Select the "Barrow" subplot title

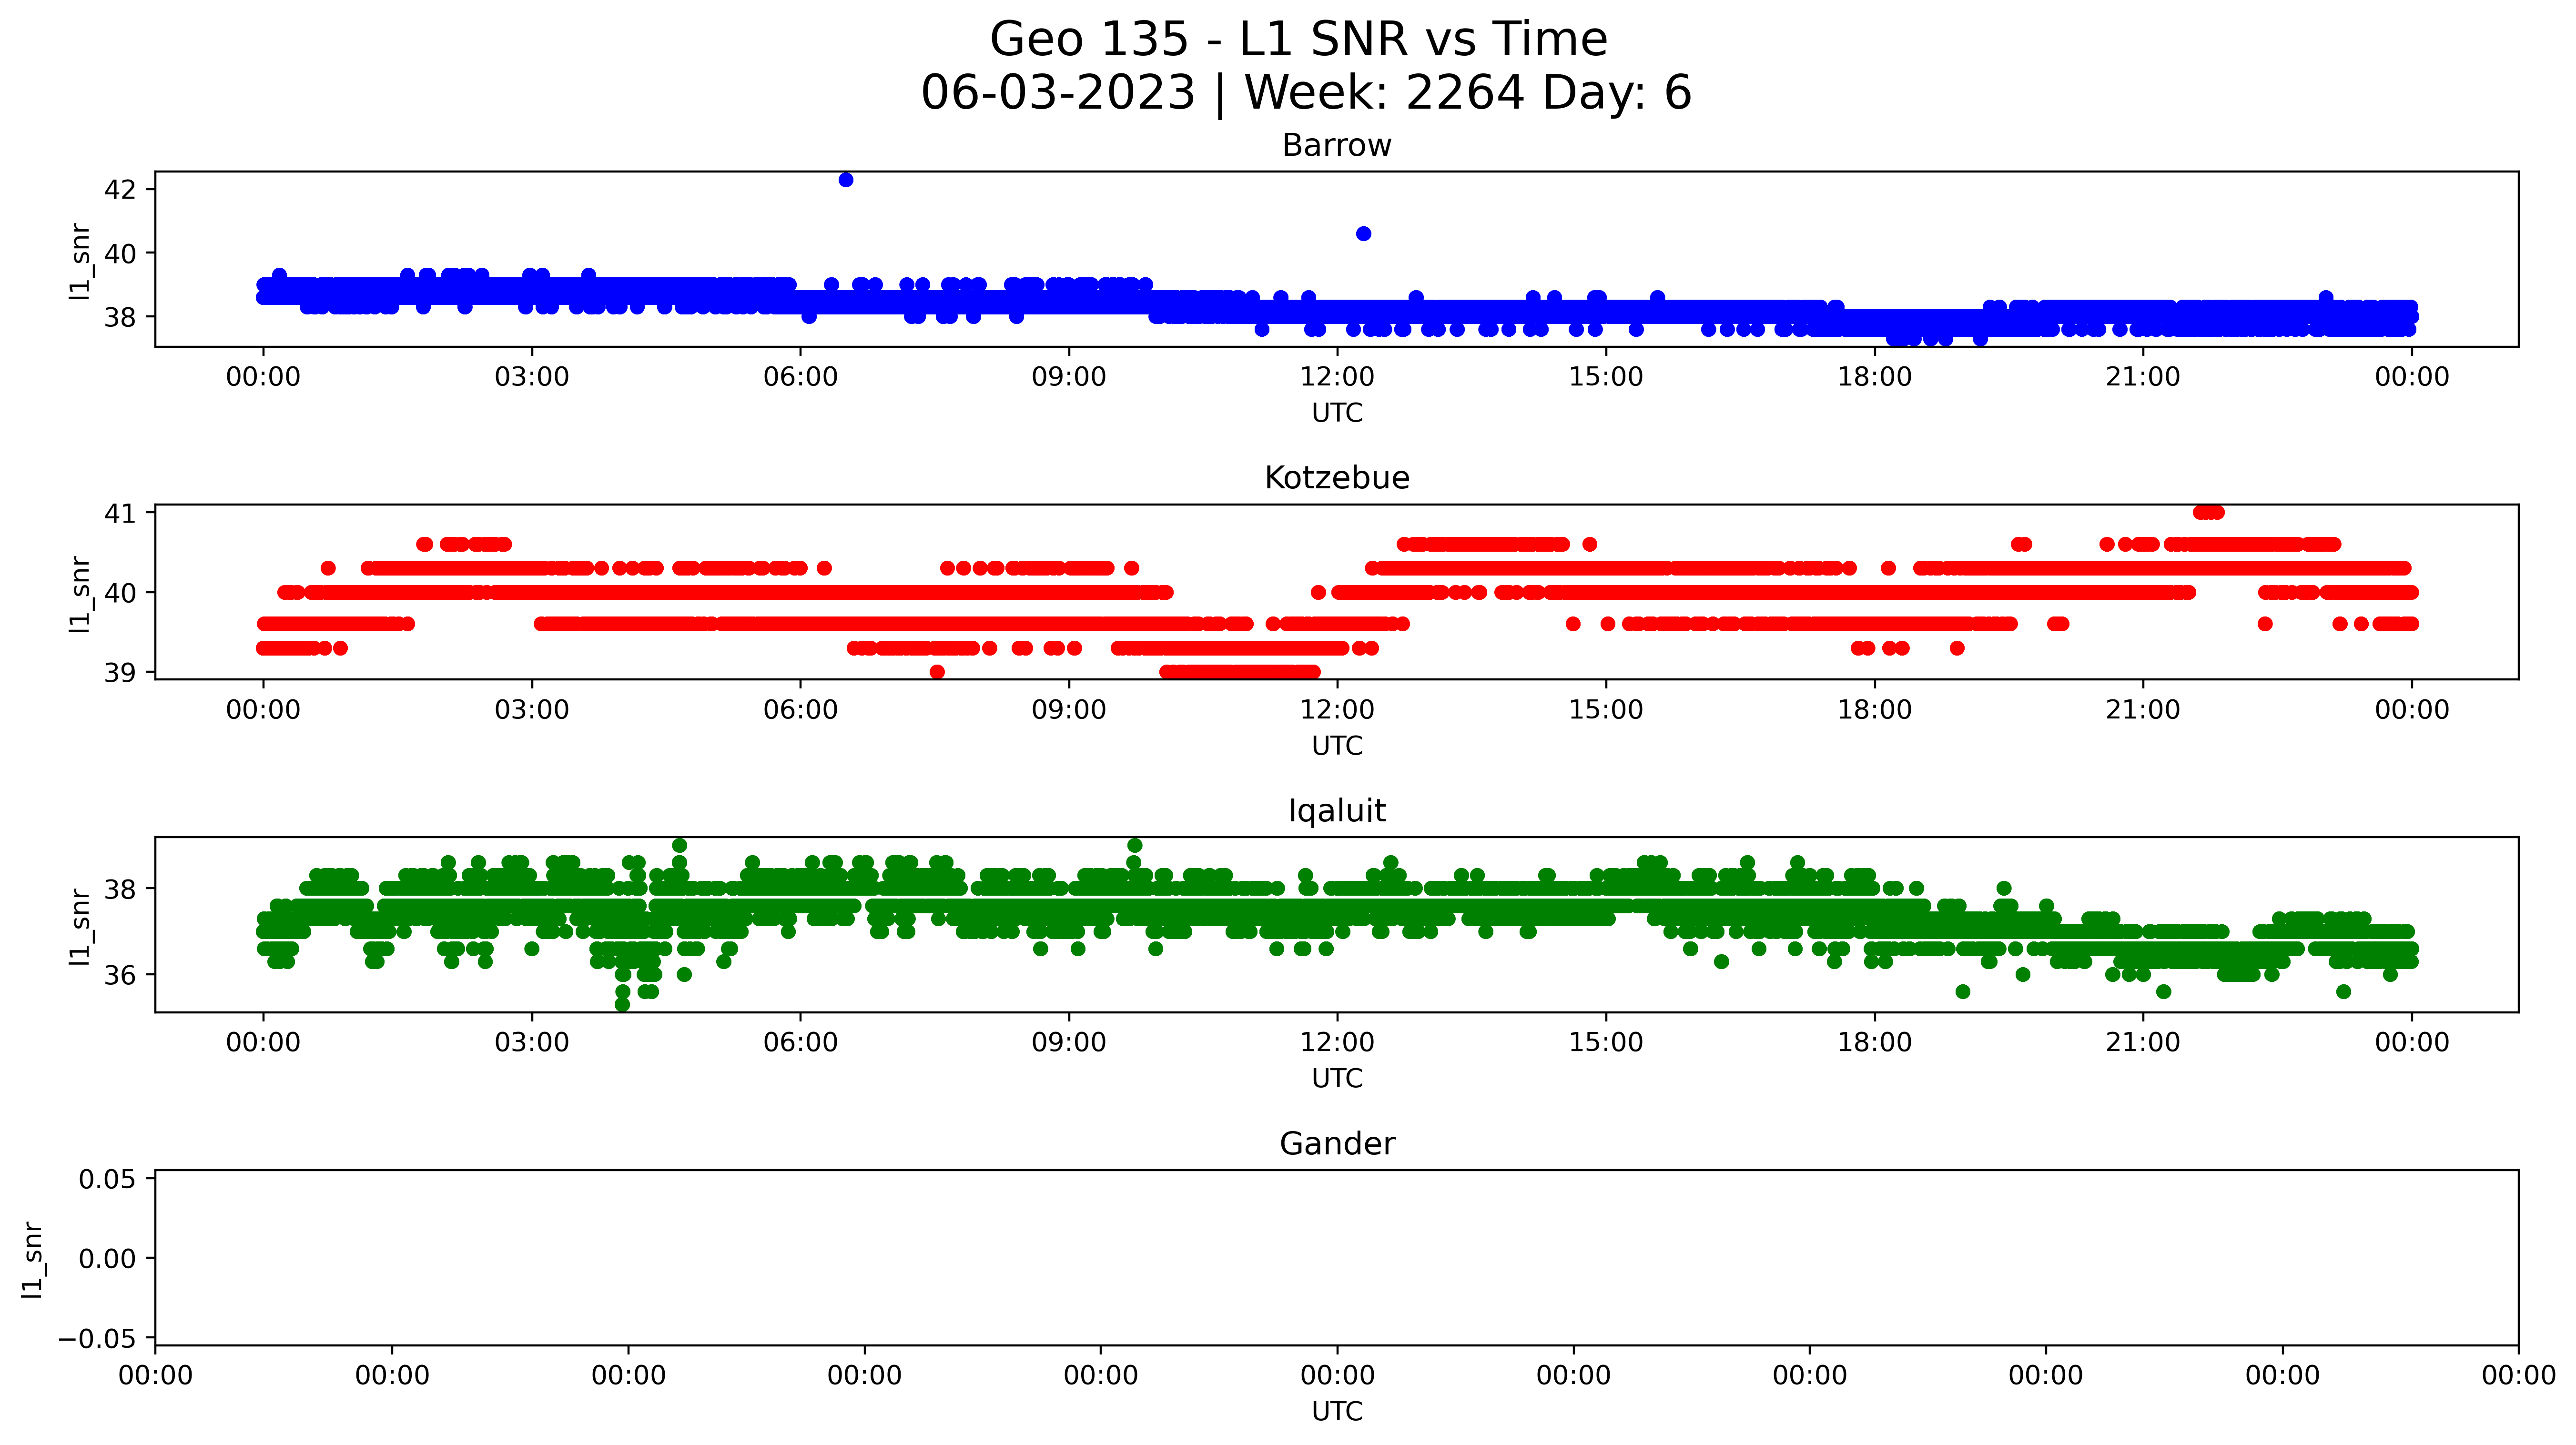tap(1337, 146)
